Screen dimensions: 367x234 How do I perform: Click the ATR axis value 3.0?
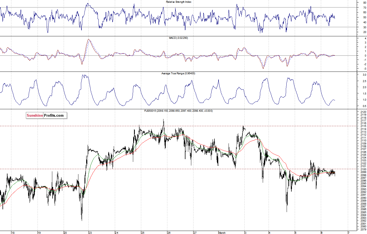tap(364, 75)
